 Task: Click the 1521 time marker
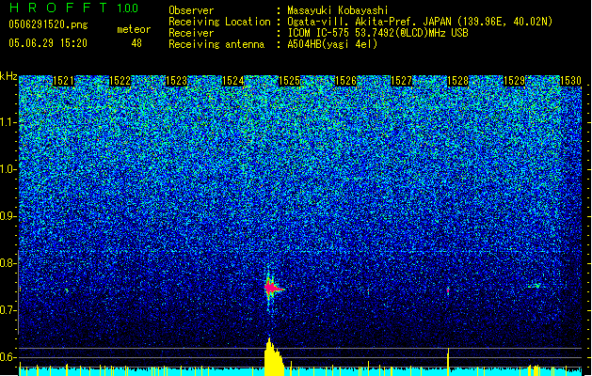(x=63, y=81)
